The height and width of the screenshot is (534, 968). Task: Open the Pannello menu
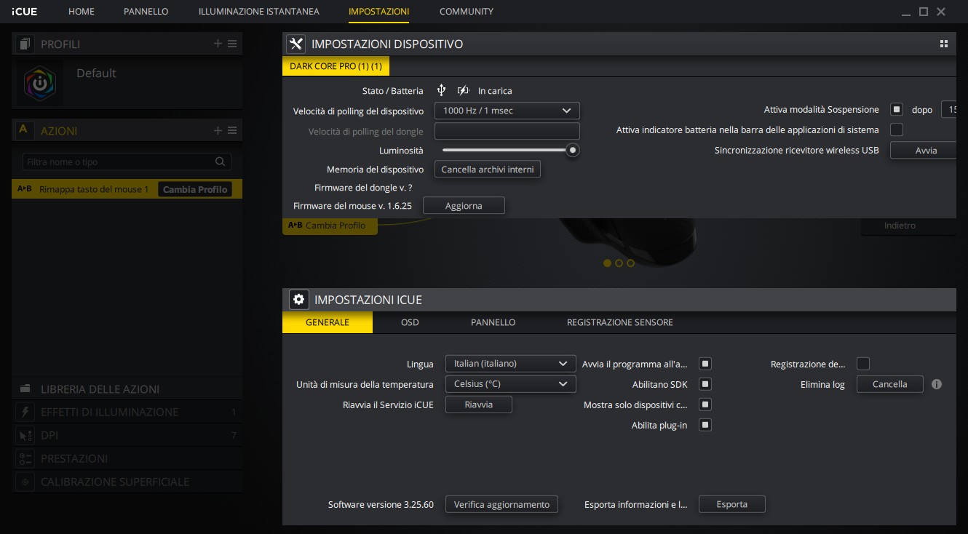point(146,12)
